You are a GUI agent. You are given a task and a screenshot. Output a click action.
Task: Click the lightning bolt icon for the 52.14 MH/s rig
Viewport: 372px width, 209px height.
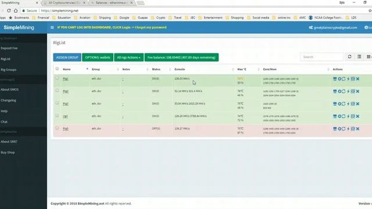coord(348,92)
